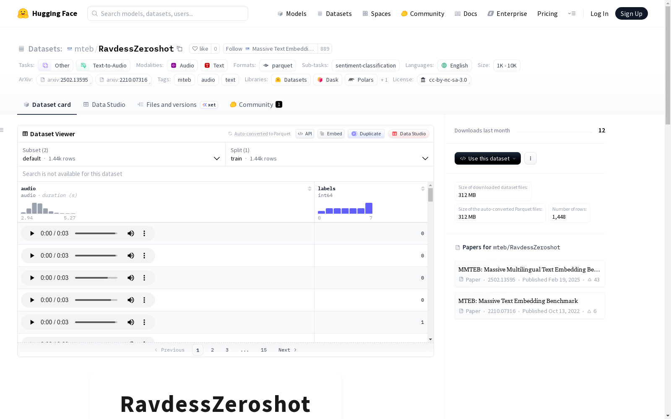This screenshot has height=419, width=671.
Task: Mute the first row's audio player
Action: (x=131, y=233)
